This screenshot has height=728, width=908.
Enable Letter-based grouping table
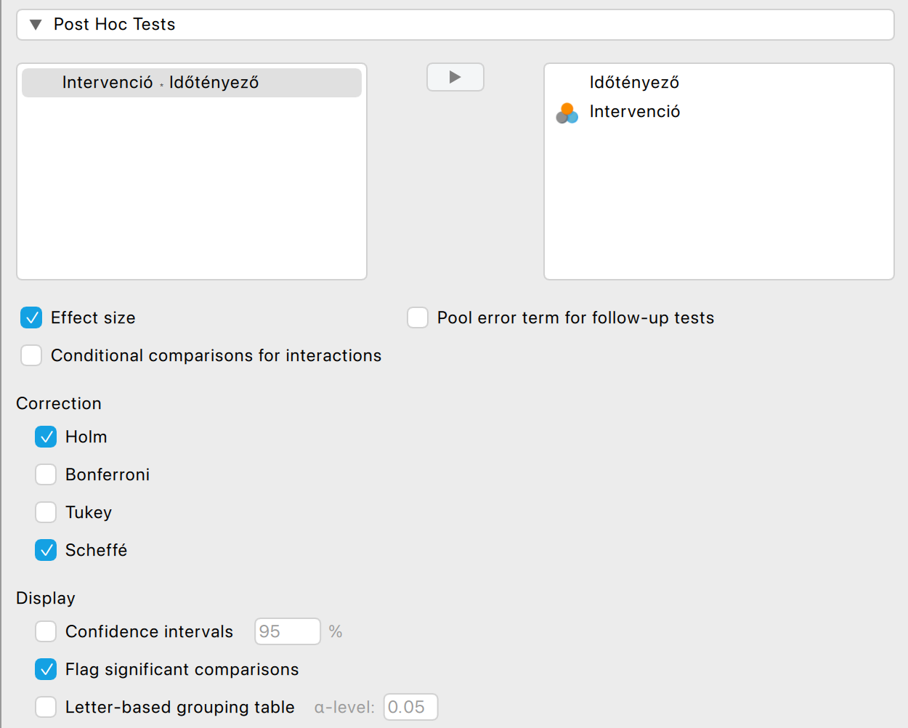click(46, 707)
